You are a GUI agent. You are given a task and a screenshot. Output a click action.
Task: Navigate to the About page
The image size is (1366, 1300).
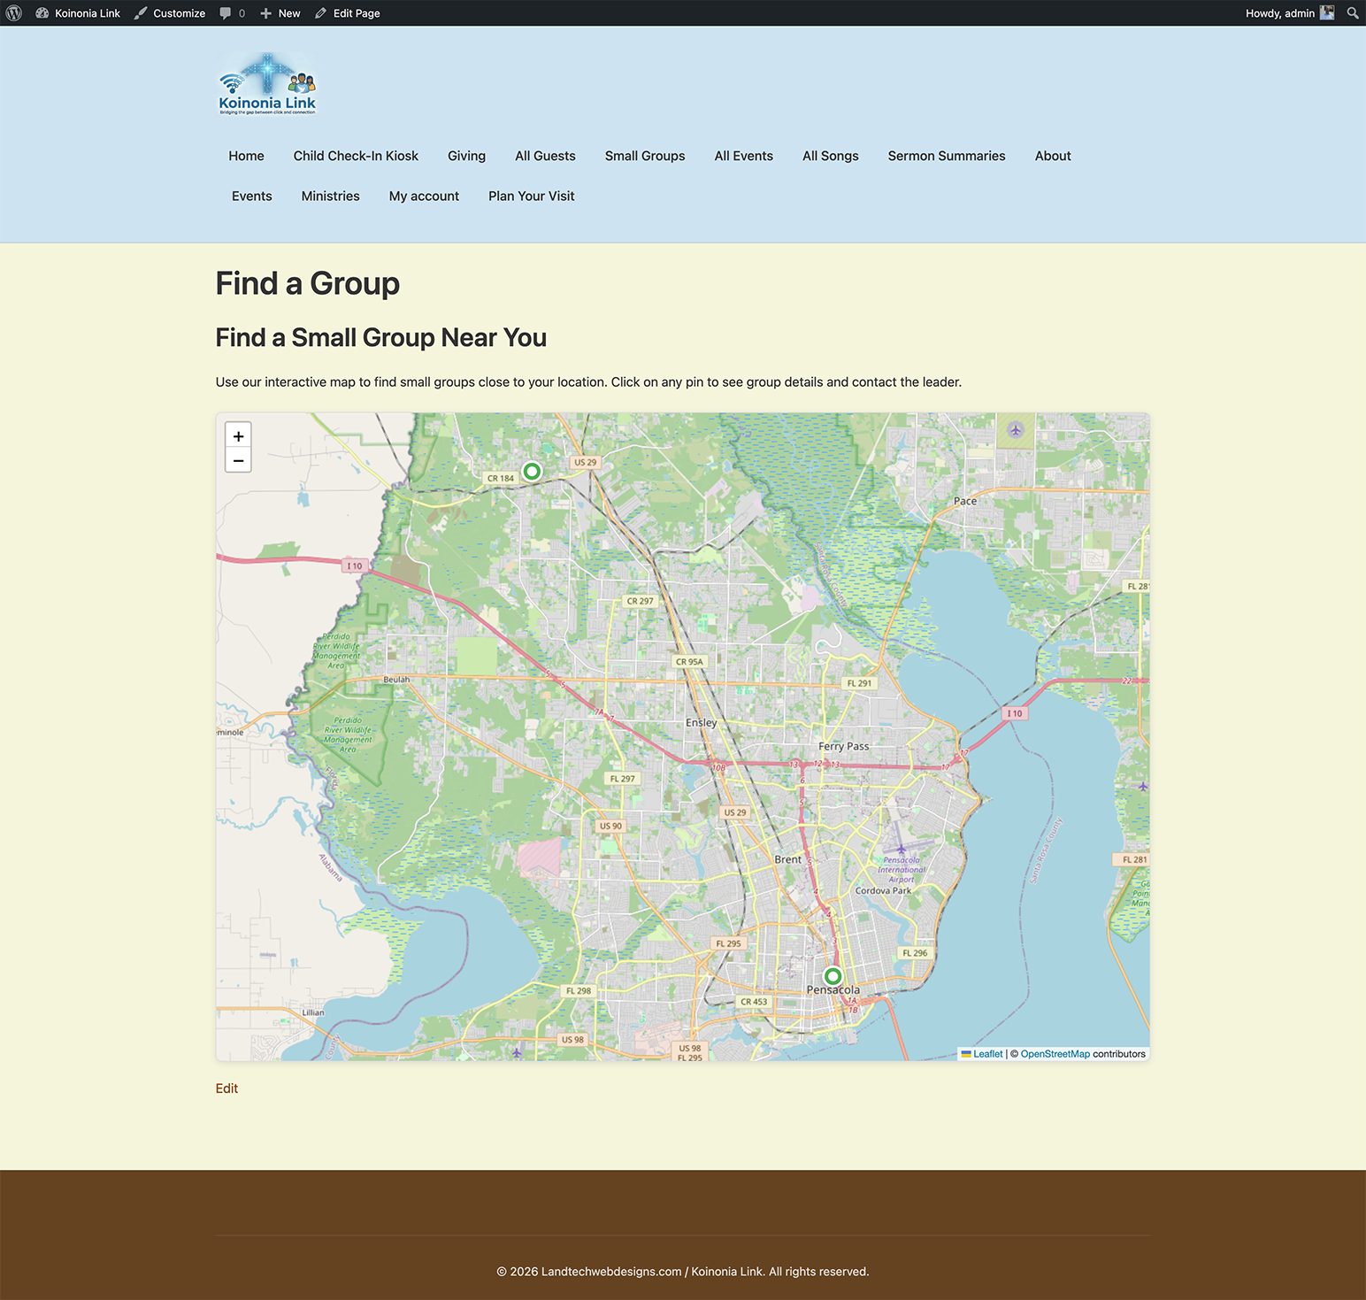(x=1053, y=156)
